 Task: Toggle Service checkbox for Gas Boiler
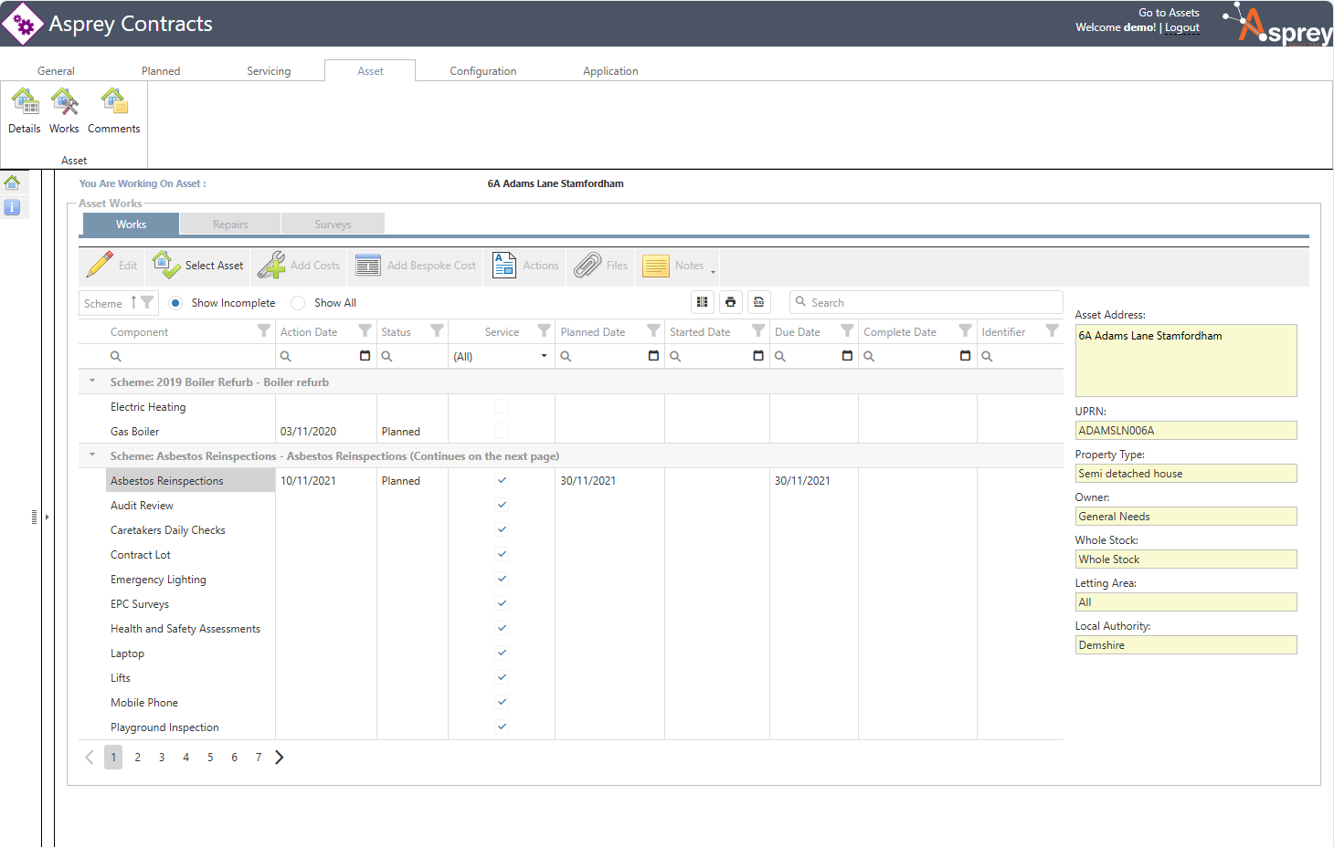pos(502,431)
